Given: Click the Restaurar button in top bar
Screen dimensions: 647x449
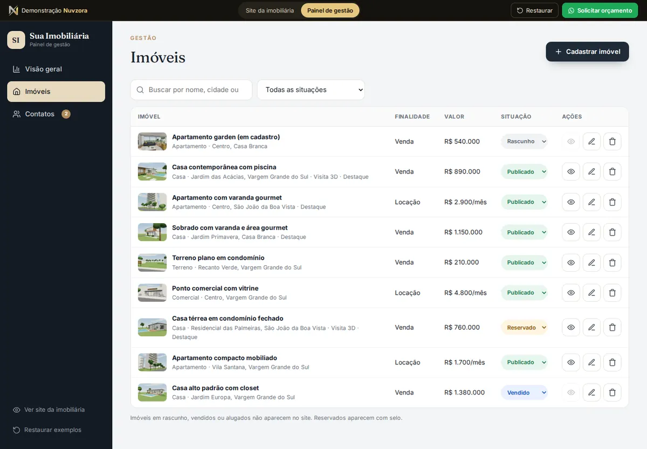Looking at the screenshot, I should pyautogui.click(x=534, y=10).
